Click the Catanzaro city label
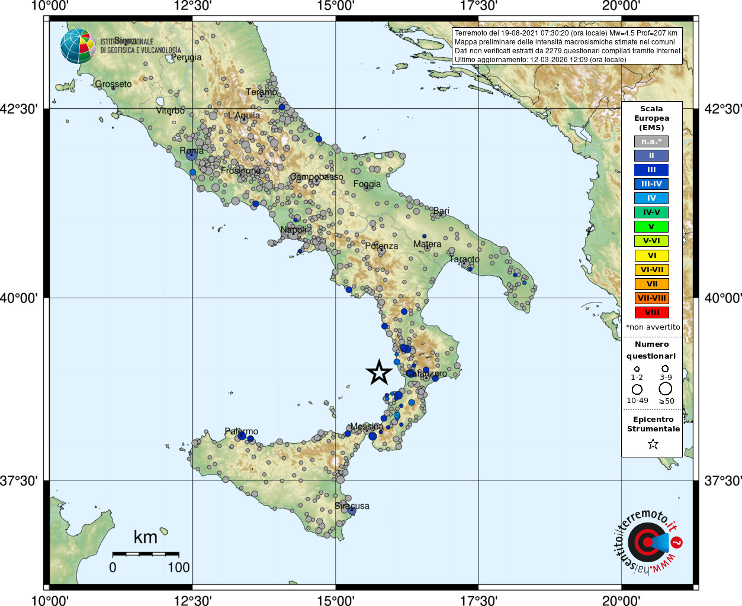742x606 pixels. (426, 373)
